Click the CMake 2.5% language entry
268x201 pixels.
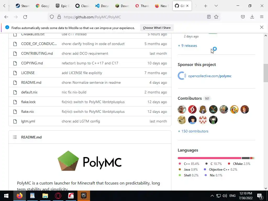click(x=239, y=164)
